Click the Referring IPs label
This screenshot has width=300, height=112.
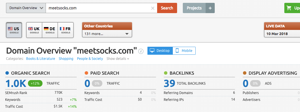click(174, 99)
